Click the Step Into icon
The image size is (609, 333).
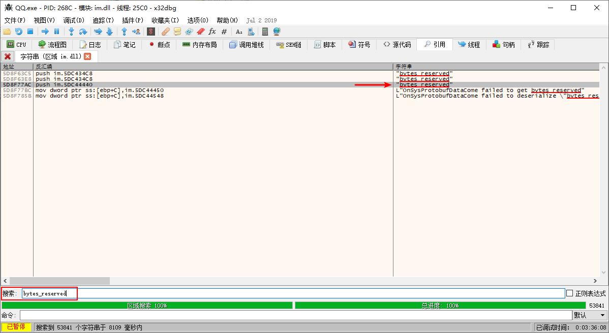[x=71, y=32]
